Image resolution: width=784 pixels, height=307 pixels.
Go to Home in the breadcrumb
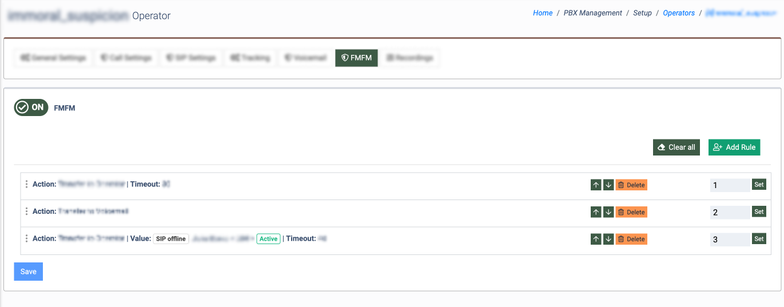point(542,13)
